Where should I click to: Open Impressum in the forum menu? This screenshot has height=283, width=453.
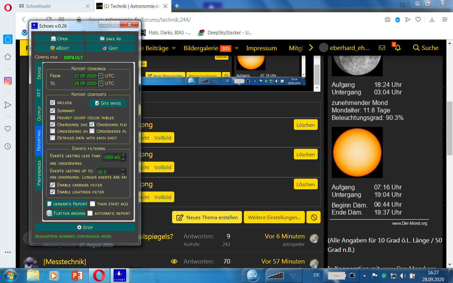coord(261,48)
